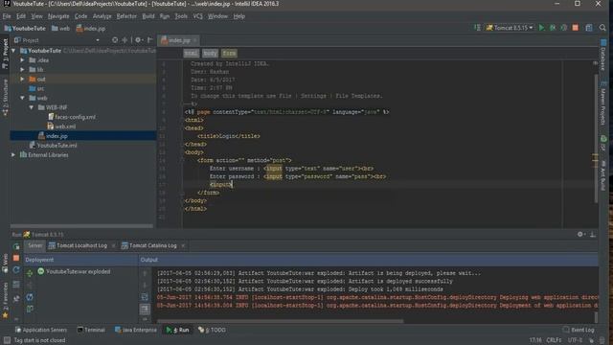The image size is (613, 345).
Task: Click the form tag breadcrumb above editor
Action: [229, 54]
